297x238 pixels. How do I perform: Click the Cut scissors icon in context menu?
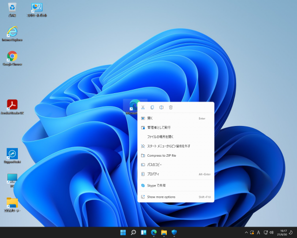143,108
